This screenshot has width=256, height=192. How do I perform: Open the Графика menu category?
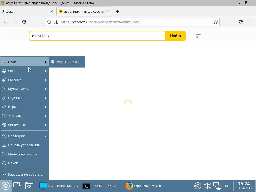[24, 80]
